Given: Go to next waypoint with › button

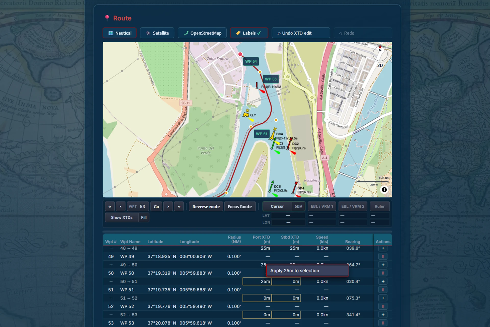Looking at the screenshot, I should tap(168, 206).
